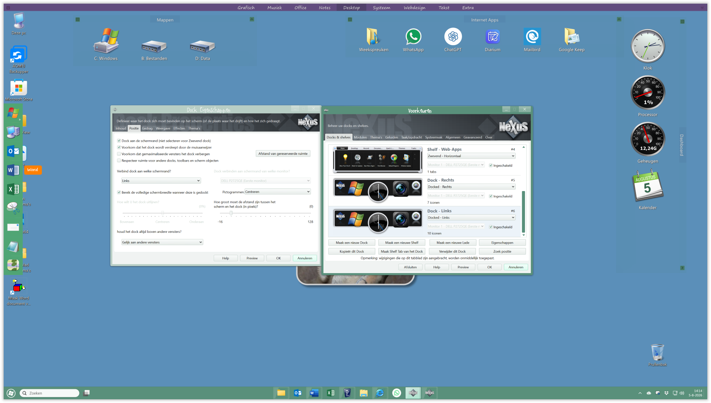Open the Prullenbak recycle bin
The height and width of the screenshot is (403, 711).
(x=657, y=355)
